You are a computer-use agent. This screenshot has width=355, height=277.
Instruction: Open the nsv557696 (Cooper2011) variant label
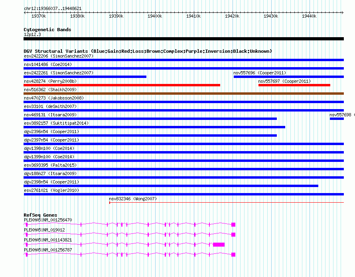pyautogui.click(x=260, y=73)
